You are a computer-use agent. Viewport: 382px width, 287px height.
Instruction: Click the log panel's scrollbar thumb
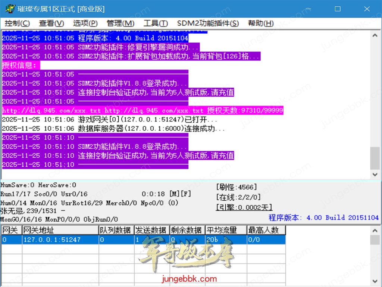pyautogui.click(x=375, y=158)
